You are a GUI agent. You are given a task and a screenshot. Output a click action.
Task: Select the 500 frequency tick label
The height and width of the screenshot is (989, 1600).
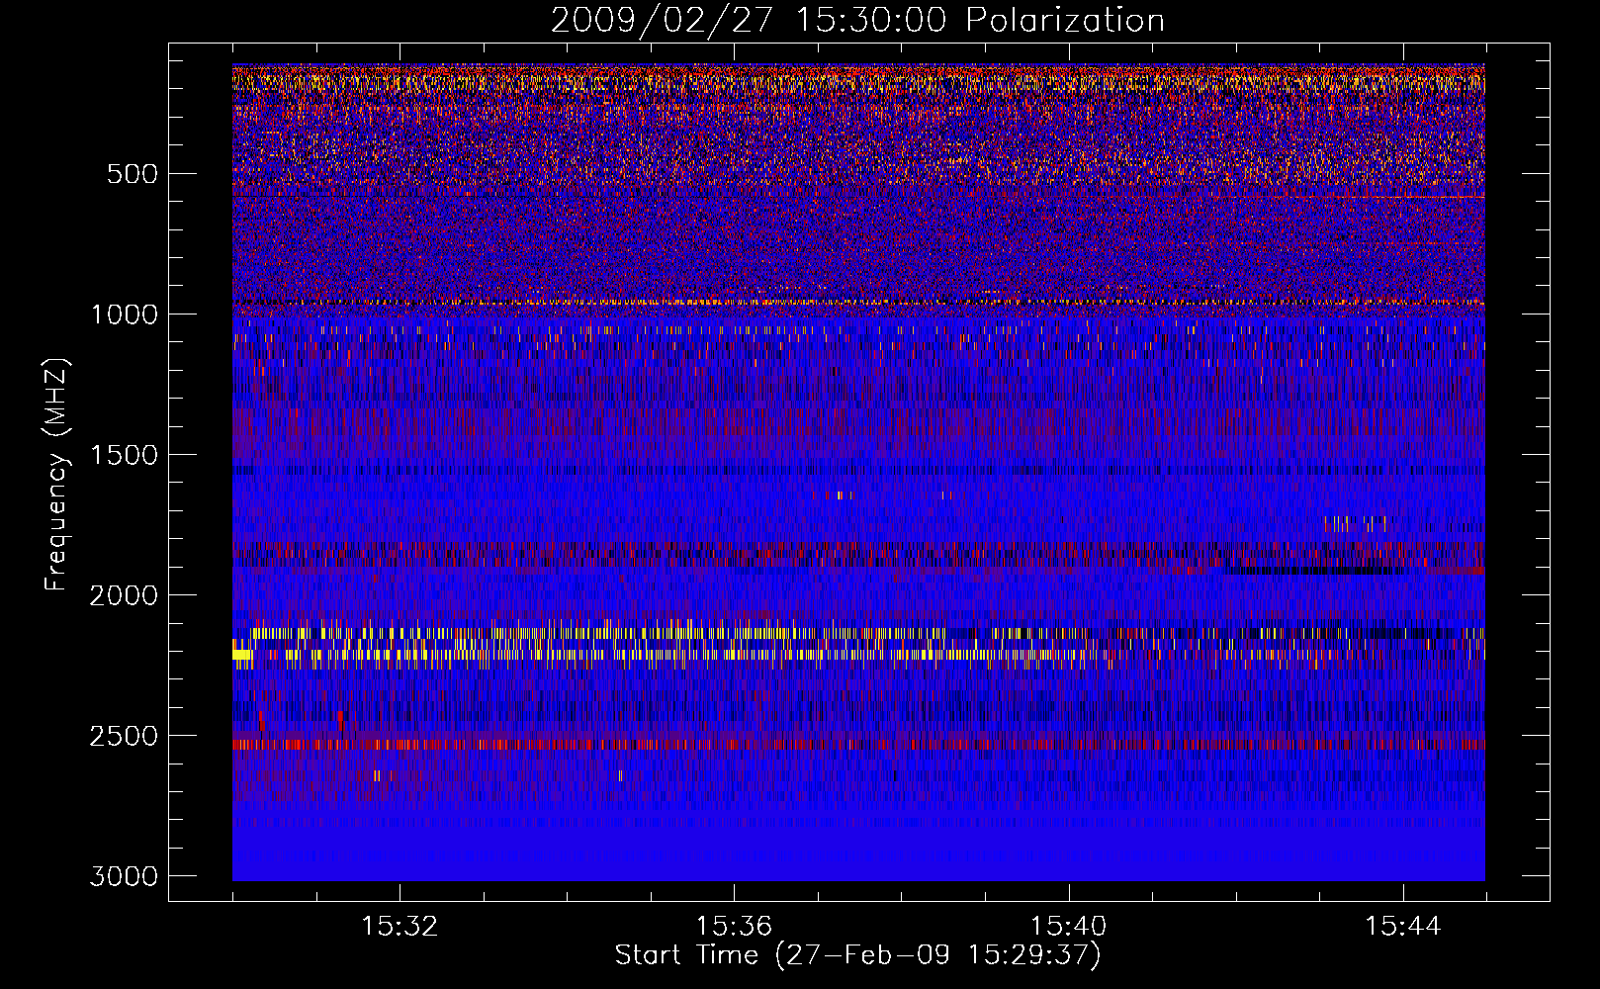132,174
